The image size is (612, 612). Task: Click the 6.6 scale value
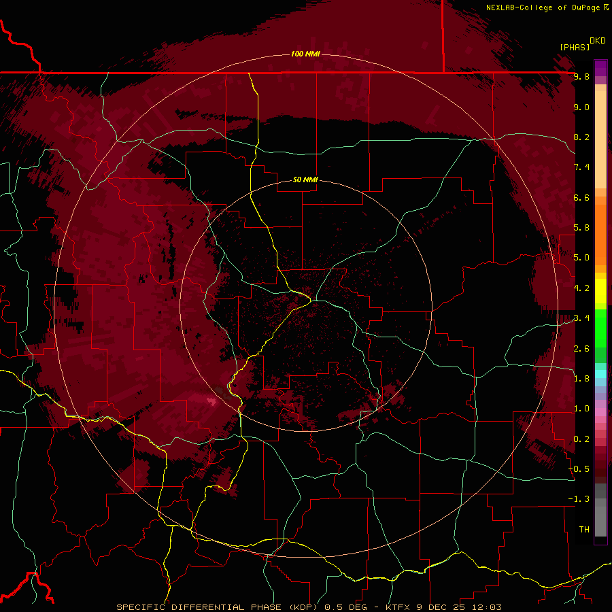[581, 197]
